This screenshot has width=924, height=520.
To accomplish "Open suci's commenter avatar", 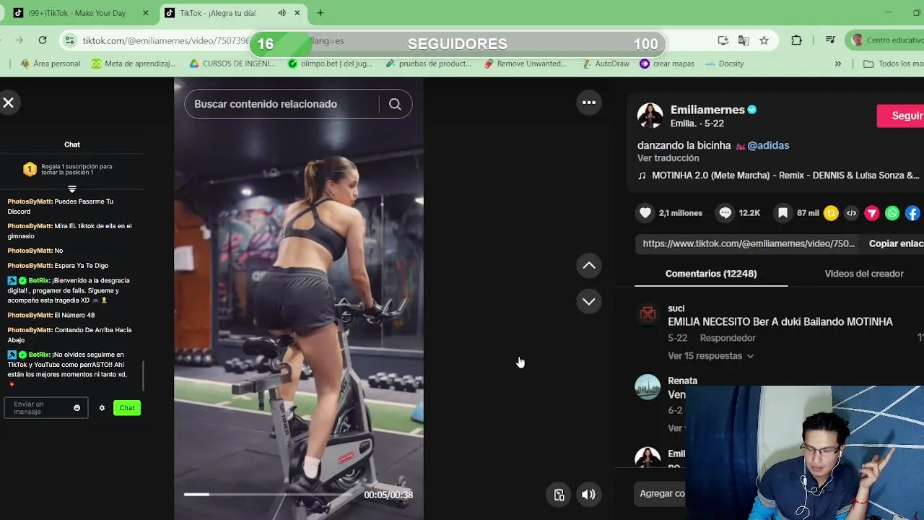I will pos(648,314).
